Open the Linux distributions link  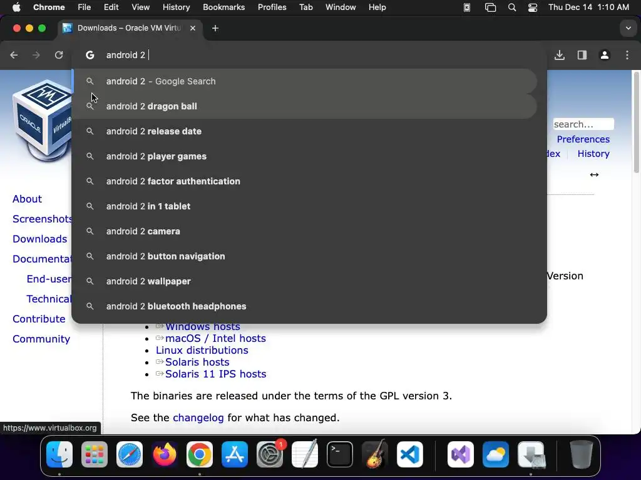pyautogui.click(x=202, y=350)
